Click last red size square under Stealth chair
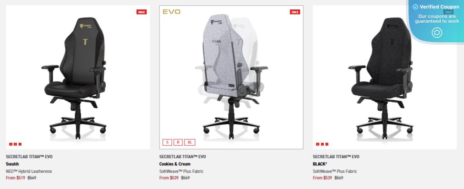The width and height of the screenshot is (464, 189). coord(20,144)
